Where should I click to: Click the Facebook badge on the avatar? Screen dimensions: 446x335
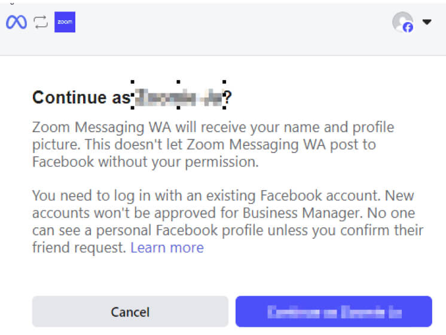click(x=408, y=28)
